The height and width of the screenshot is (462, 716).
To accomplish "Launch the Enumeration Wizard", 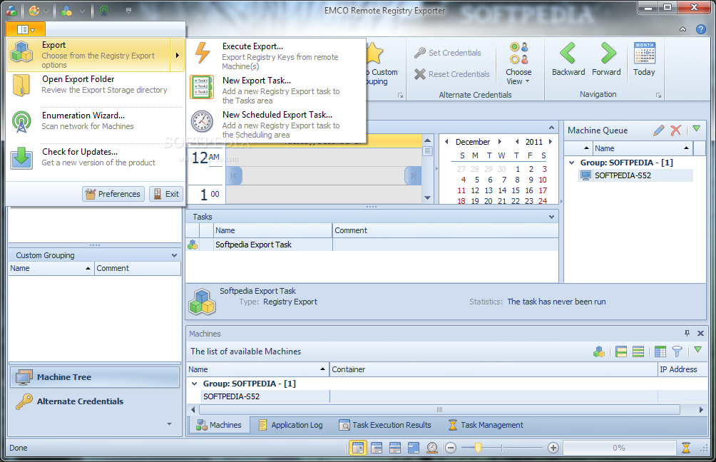I will (96, 121).
